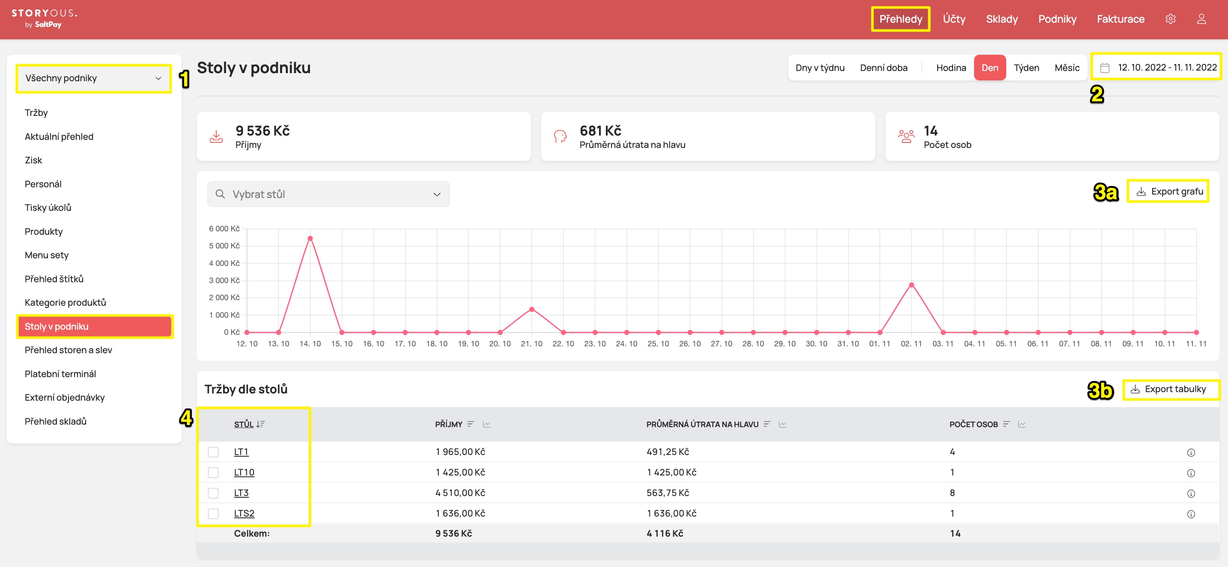The width and height of the screenshot is (1228, 567).
Task: Show the chart icon for POČET OSOB
Action: pos(1022,424)
